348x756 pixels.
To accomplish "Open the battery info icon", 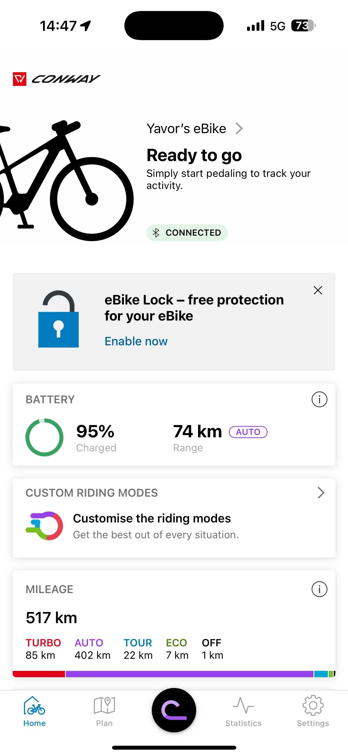I will (319, 399).
